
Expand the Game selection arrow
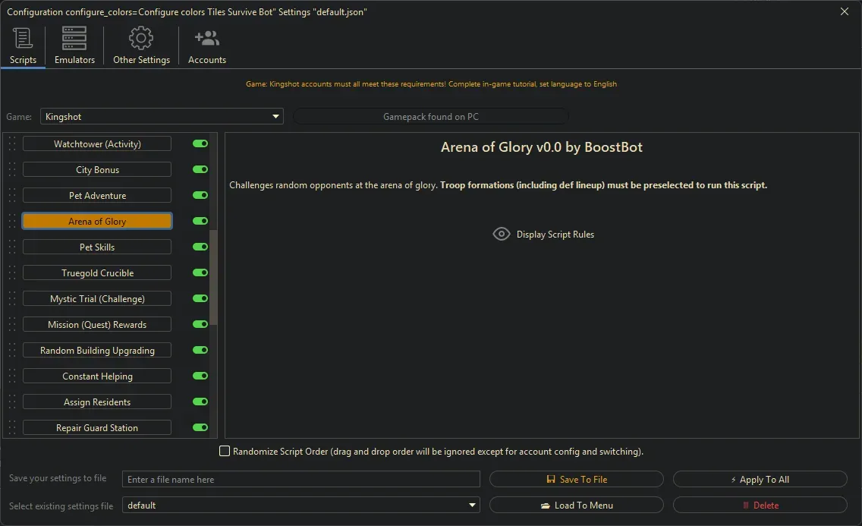[x=275, y=116]
